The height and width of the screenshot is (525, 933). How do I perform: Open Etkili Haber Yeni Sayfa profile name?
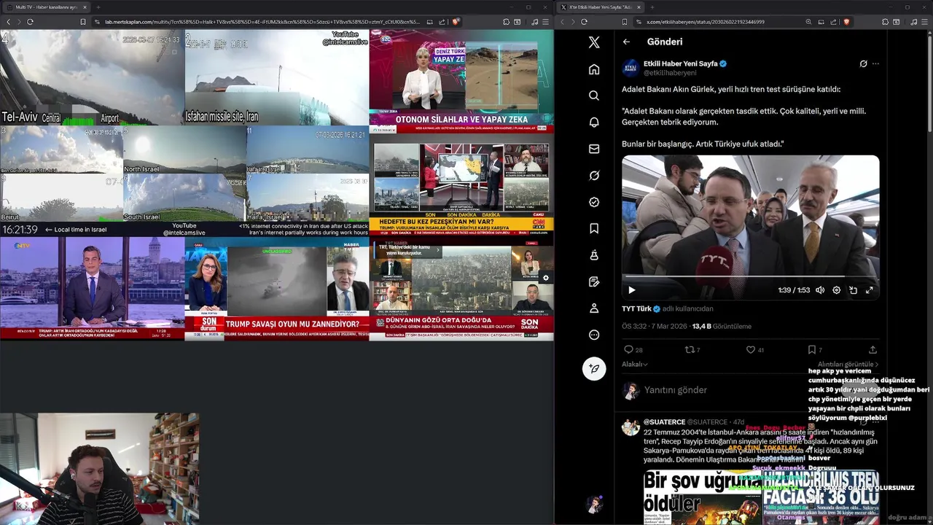point(680,63)
